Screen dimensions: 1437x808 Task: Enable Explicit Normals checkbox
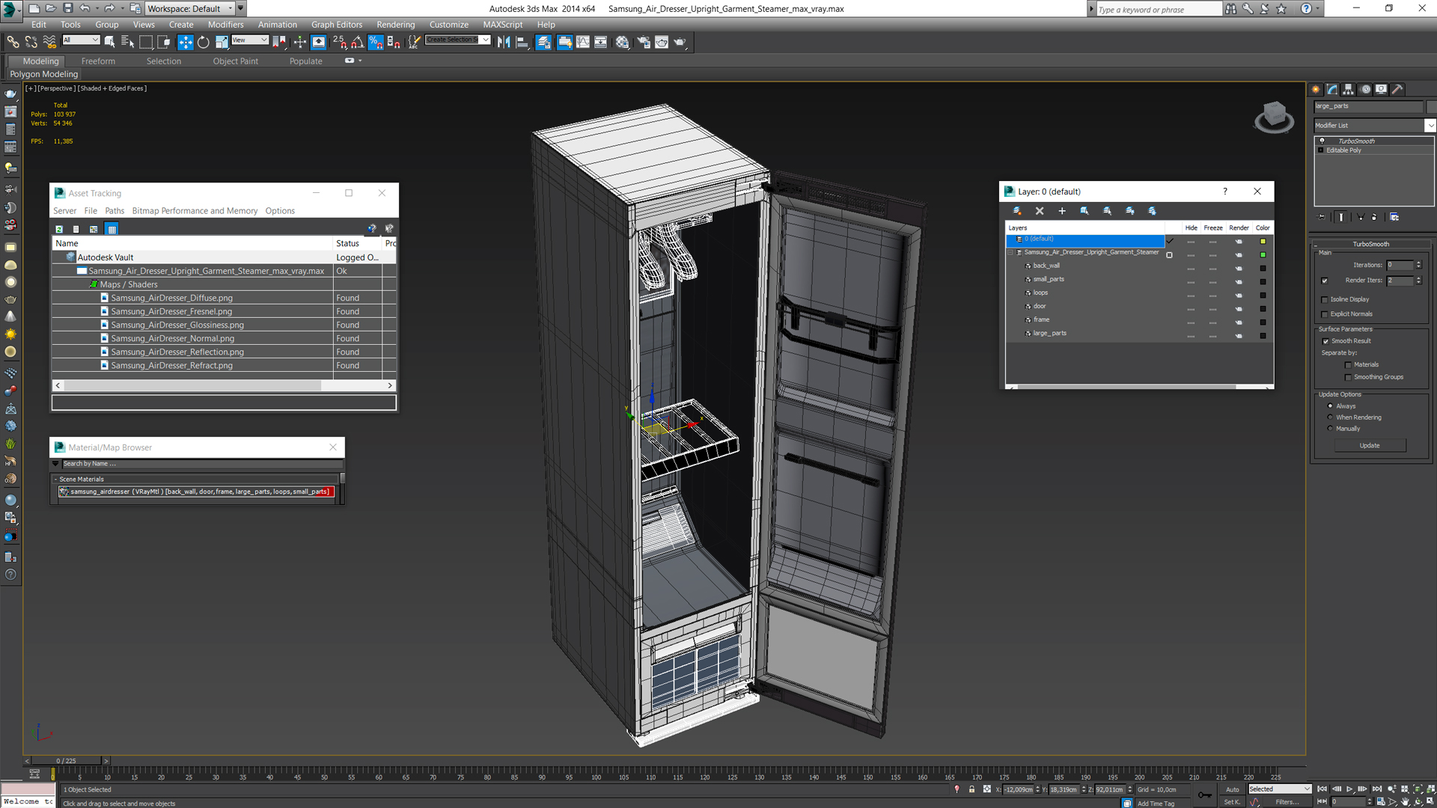1325,314
